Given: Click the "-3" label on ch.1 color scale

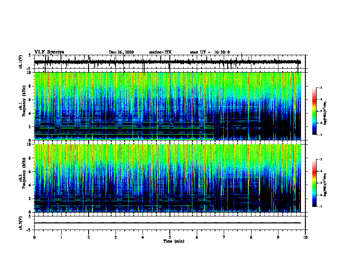Looking at the screenshot, I should pyautogui.click(x=320, y=87).
